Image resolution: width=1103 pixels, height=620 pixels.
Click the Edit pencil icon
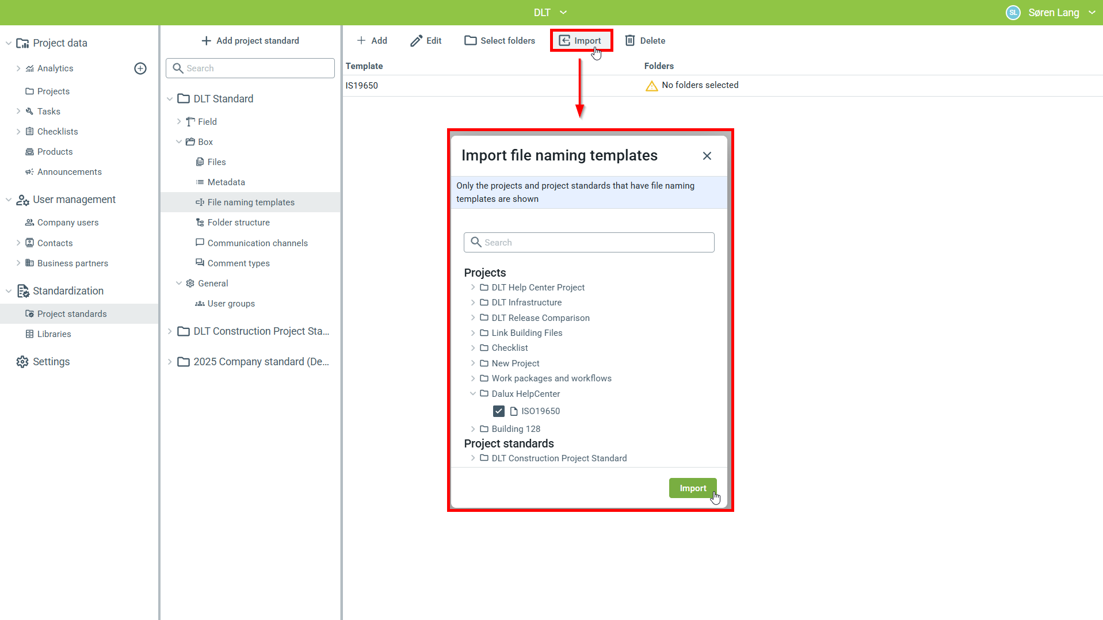coord(415,41)
